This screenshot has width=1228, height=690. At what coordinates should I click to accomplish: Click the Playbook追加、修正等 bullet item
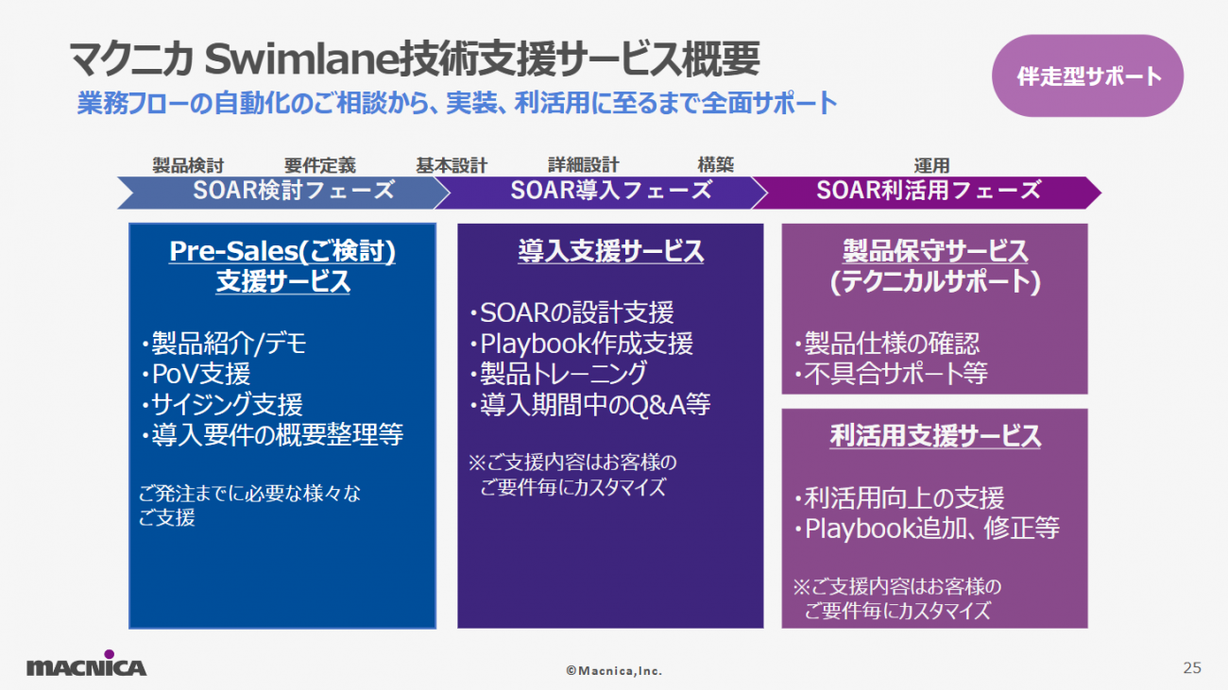tap(926, 528)
